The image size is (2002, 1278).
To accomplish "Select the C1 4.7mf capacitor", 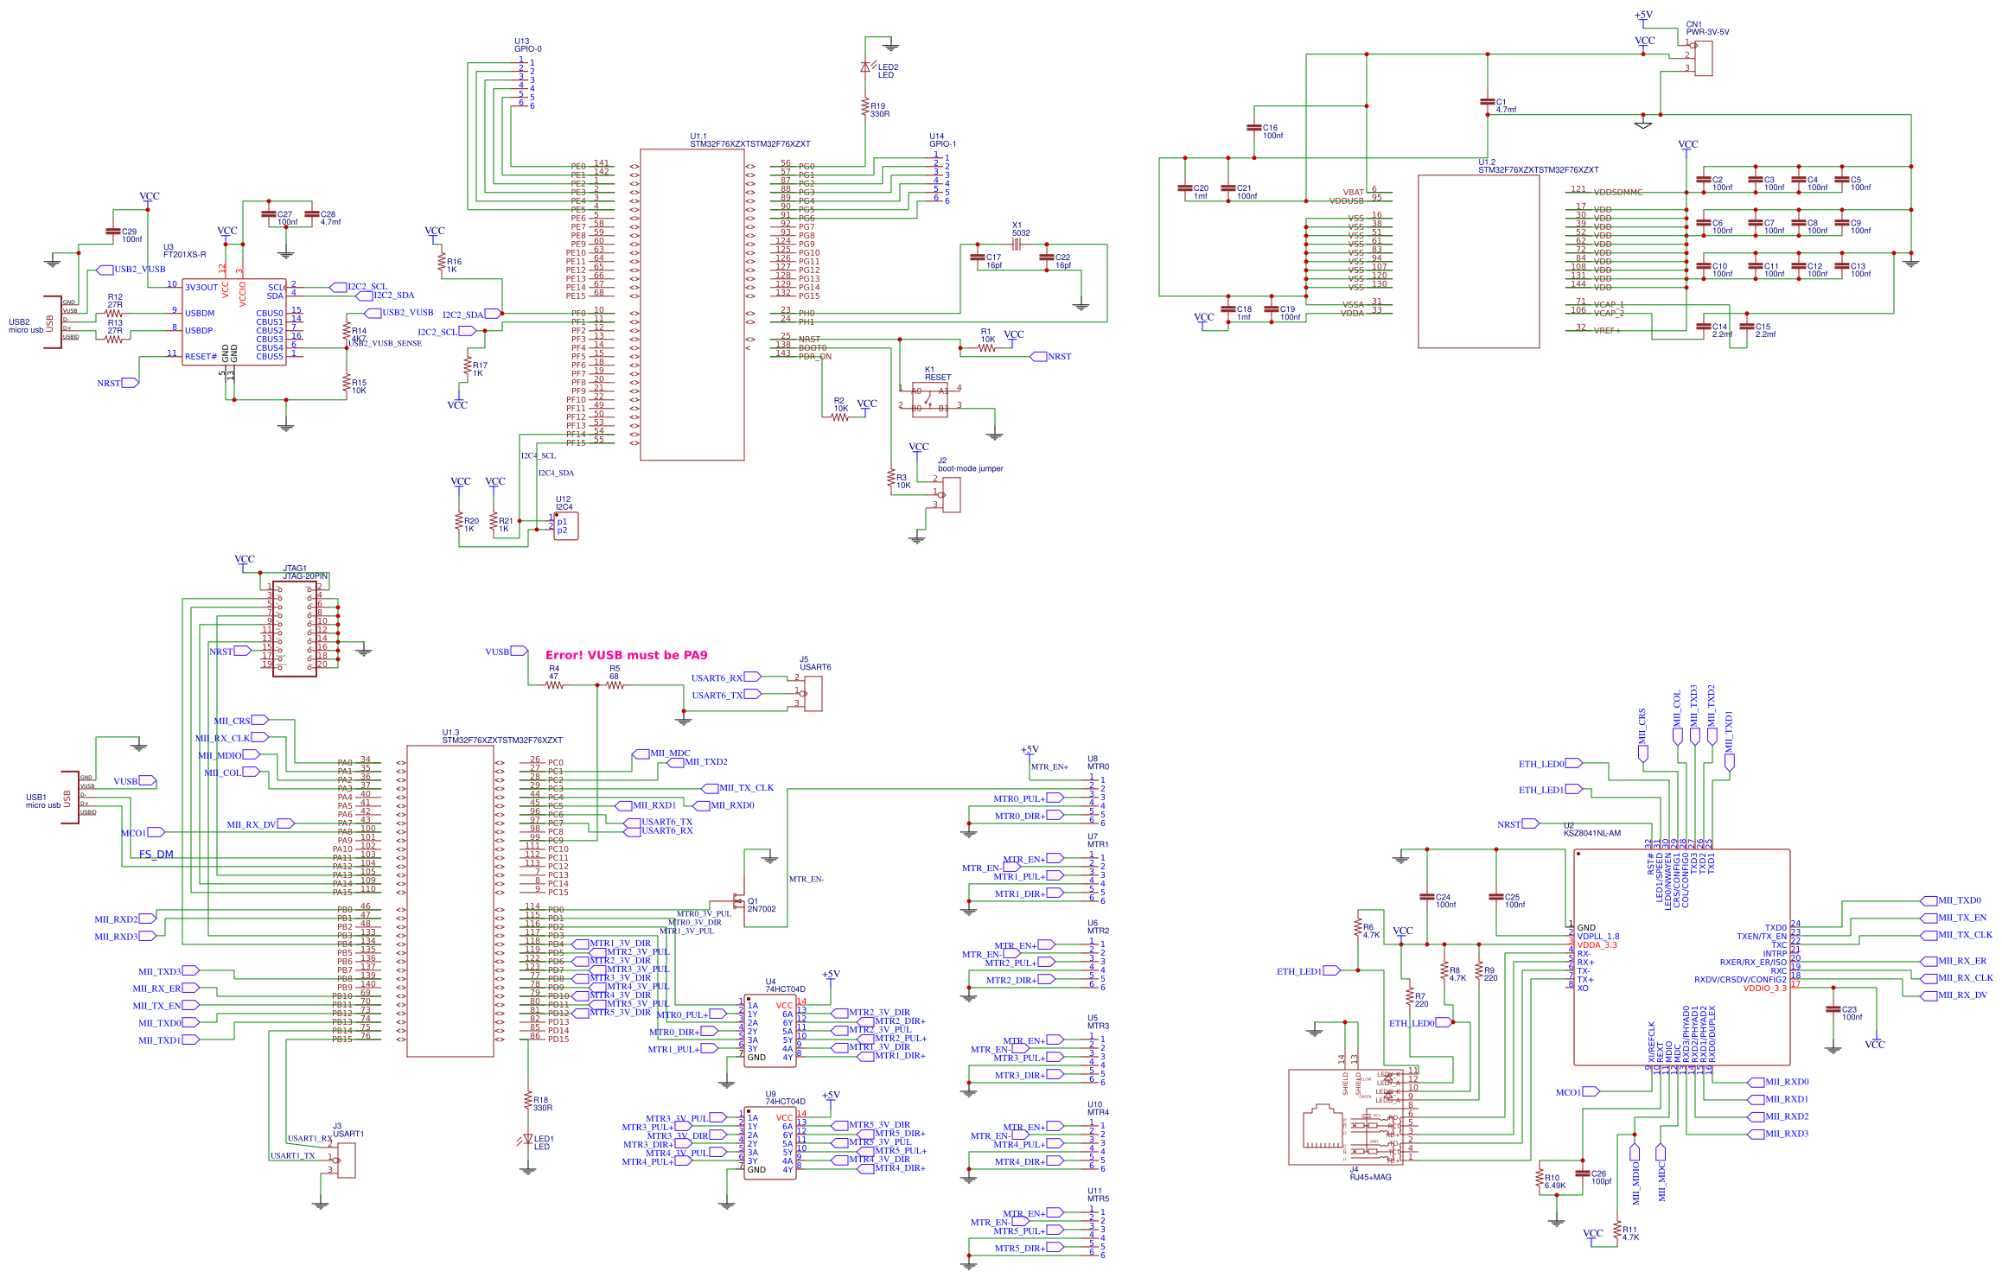I will click(x=1489, y=99).
